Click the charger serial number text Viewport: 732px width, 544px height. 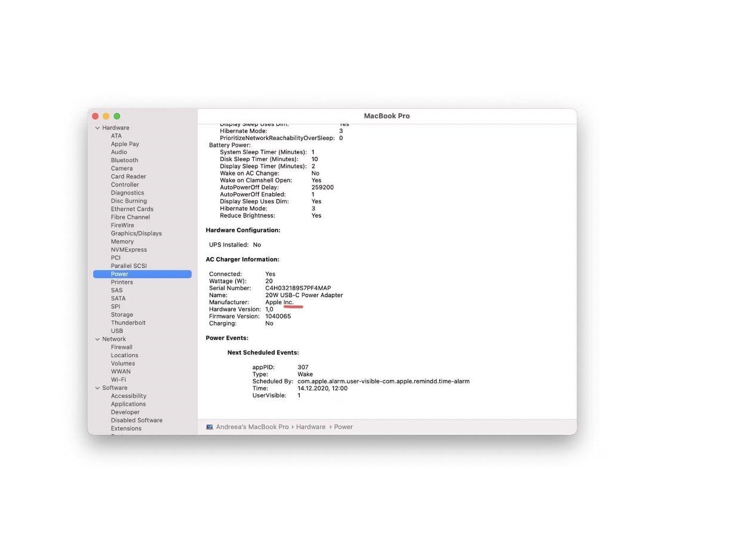(298, 289)
